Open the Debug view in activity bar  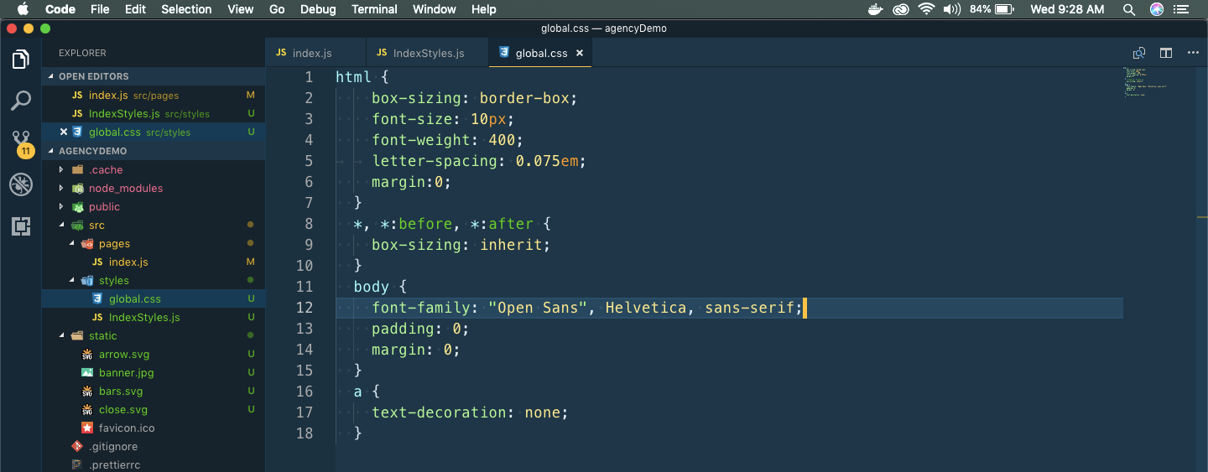pos(21,184)
